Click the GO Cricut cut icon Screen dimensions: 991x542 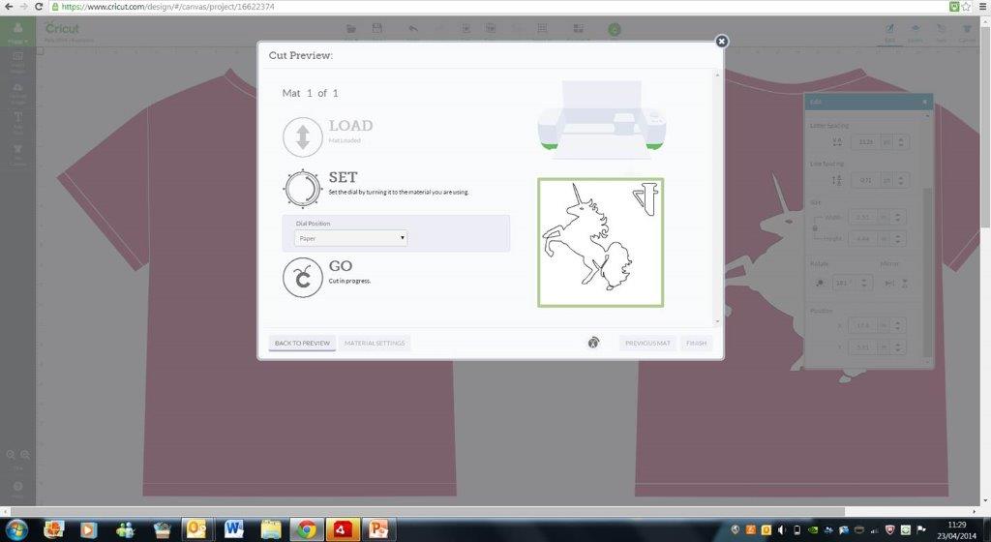coord(303,278)
